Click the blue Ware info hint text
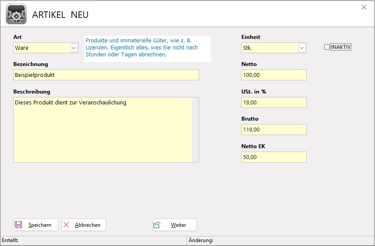This screenshot has height=246, width=375. pyautogui.click(x=147, y=48)
